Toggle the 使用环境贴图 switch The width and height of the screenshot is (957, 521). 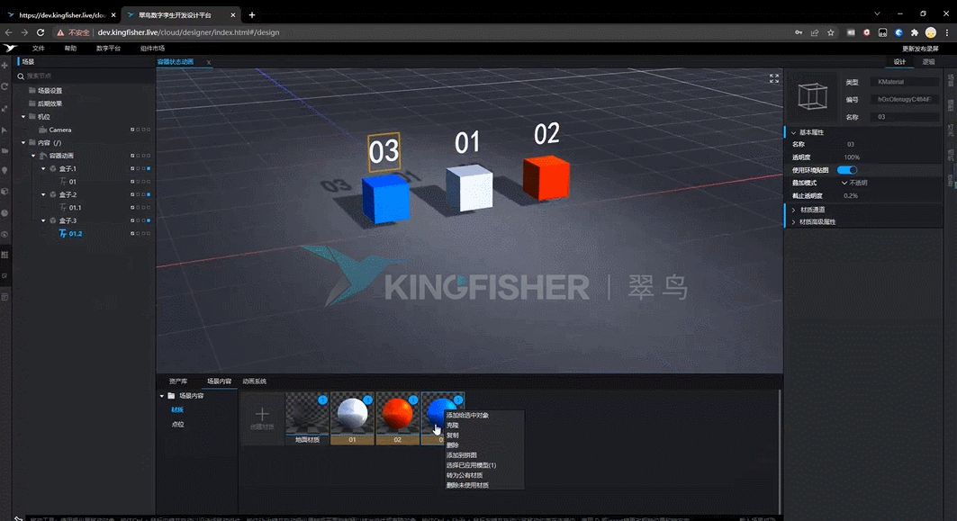(x=847, y=170)
